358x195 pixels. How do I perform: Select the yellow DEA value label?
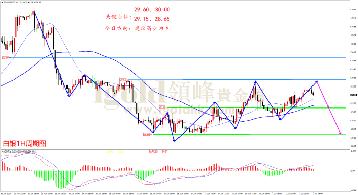(x=115, y=151)
